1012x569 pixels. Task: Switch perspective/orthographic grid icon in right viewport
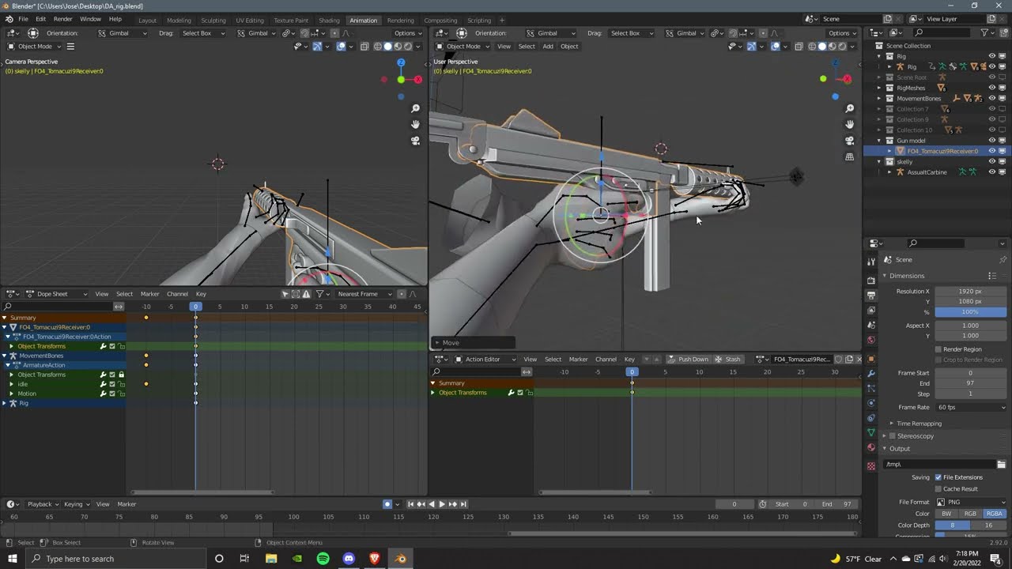click(850, 156)
